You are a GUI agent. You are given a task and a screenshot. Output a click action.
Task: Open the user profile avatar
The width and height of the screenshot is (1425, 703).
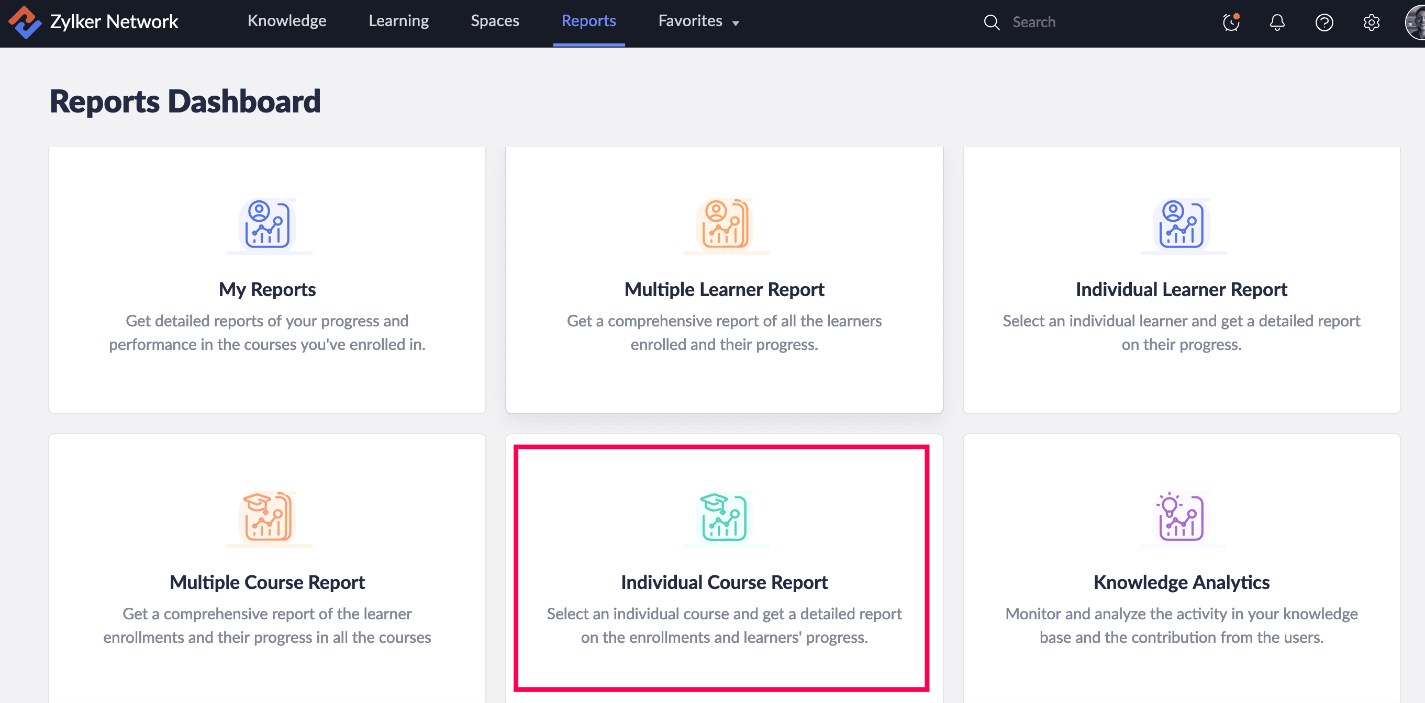click(1416, 22)
